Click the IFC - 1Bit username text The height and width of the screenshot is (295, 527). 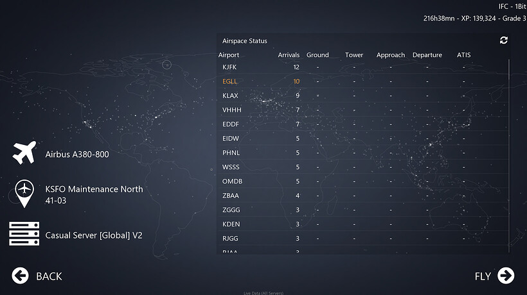[513, 6]
